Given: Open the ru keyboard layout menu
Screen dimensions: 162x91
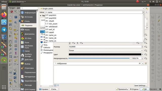Looking at the screenshot, I should click(144, 2).
